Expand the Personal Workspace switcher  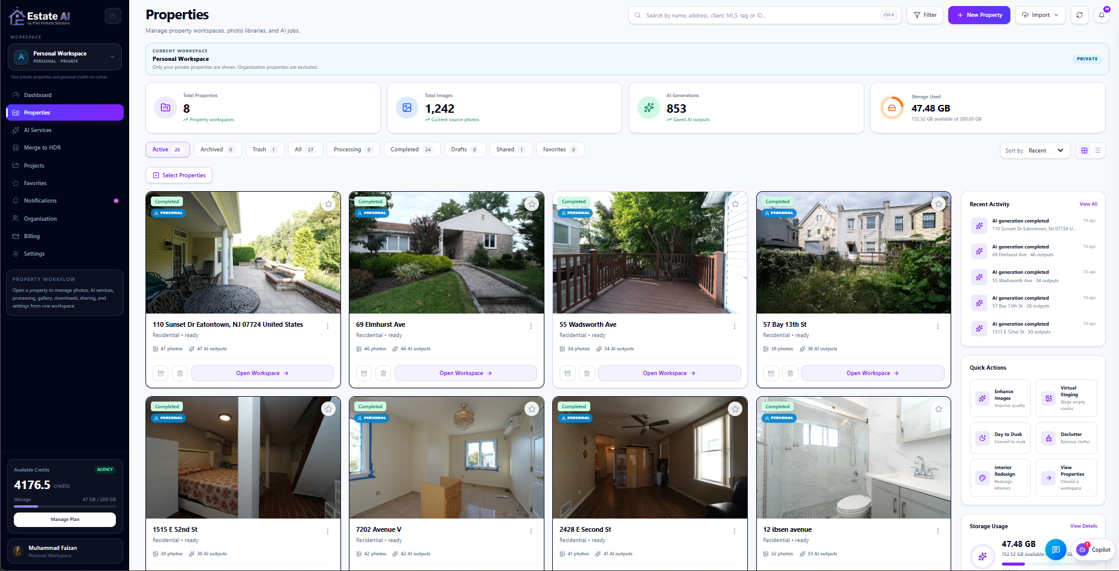point(65,57)
